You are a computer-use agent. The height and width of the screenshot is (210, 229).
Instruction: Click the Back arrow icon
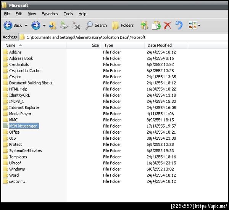tap(8, 25)
